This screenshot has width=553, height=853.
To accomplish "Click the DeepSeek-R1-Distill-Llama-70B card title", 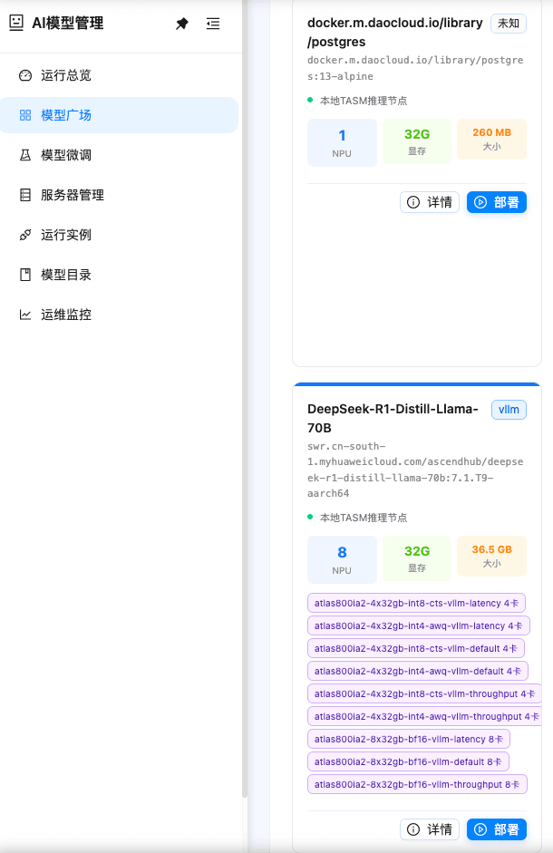I will [x=393, y=418].
